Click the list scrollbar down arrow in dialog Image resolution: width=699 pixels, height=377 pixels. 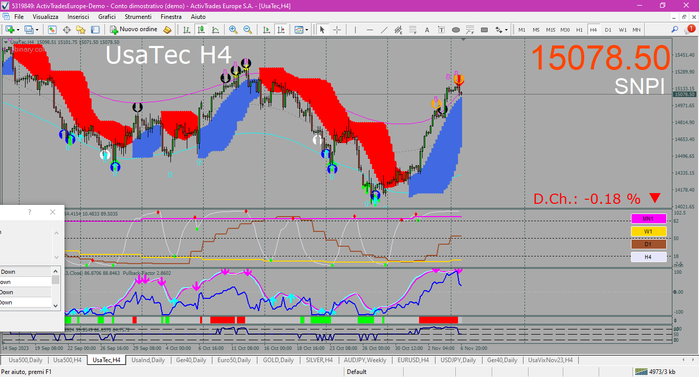[56, 305]
